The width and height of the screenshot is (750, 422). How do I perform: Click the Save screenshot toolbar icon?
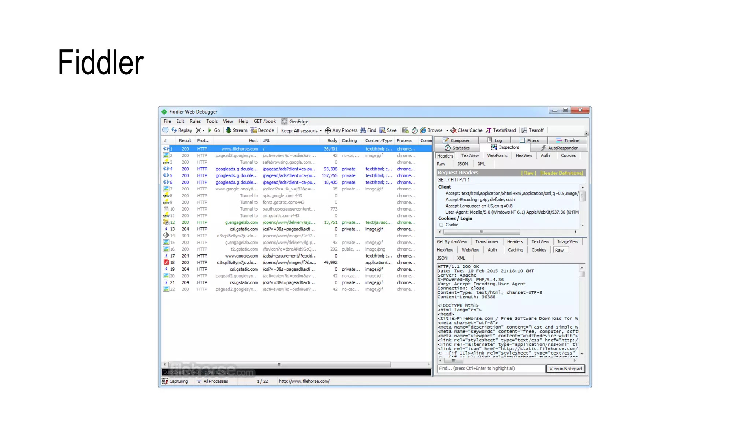[405, 130]
